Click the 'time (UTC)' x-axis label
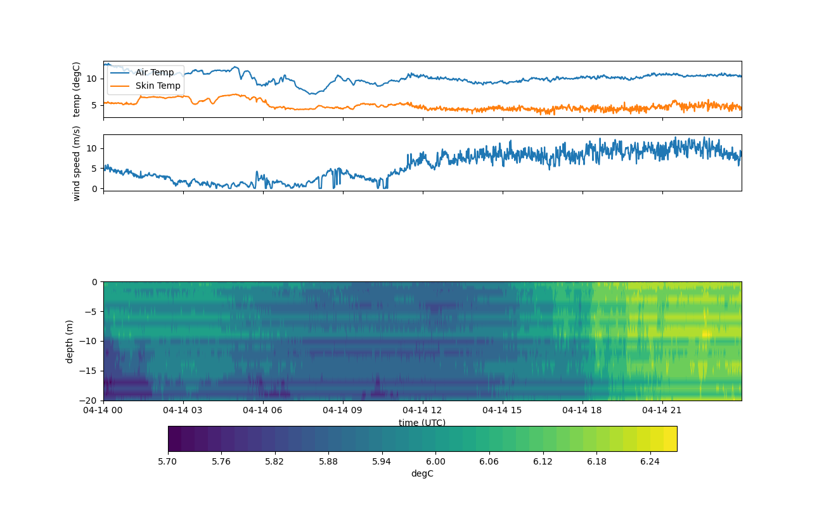Screen dimensions: 824x507 tap(422, 423)
